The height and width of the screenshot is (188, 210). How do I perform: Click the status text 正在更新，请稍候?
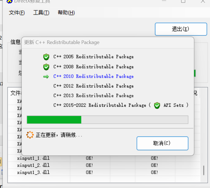point(59,135)
